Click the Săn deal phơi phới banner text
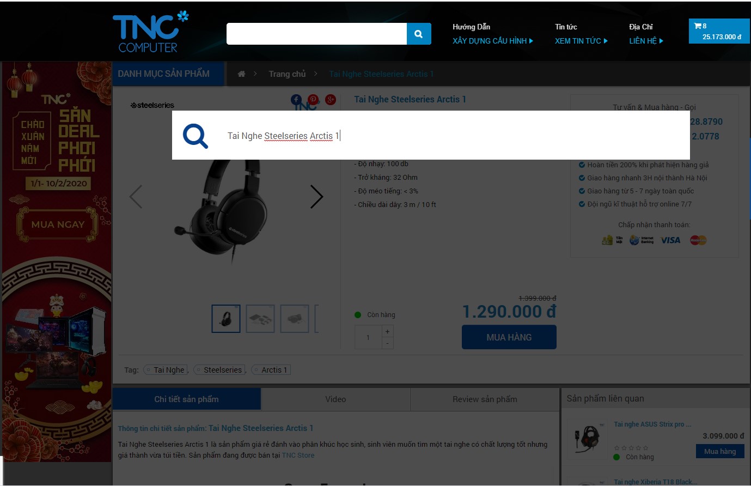751x486 pixels. 79,140
